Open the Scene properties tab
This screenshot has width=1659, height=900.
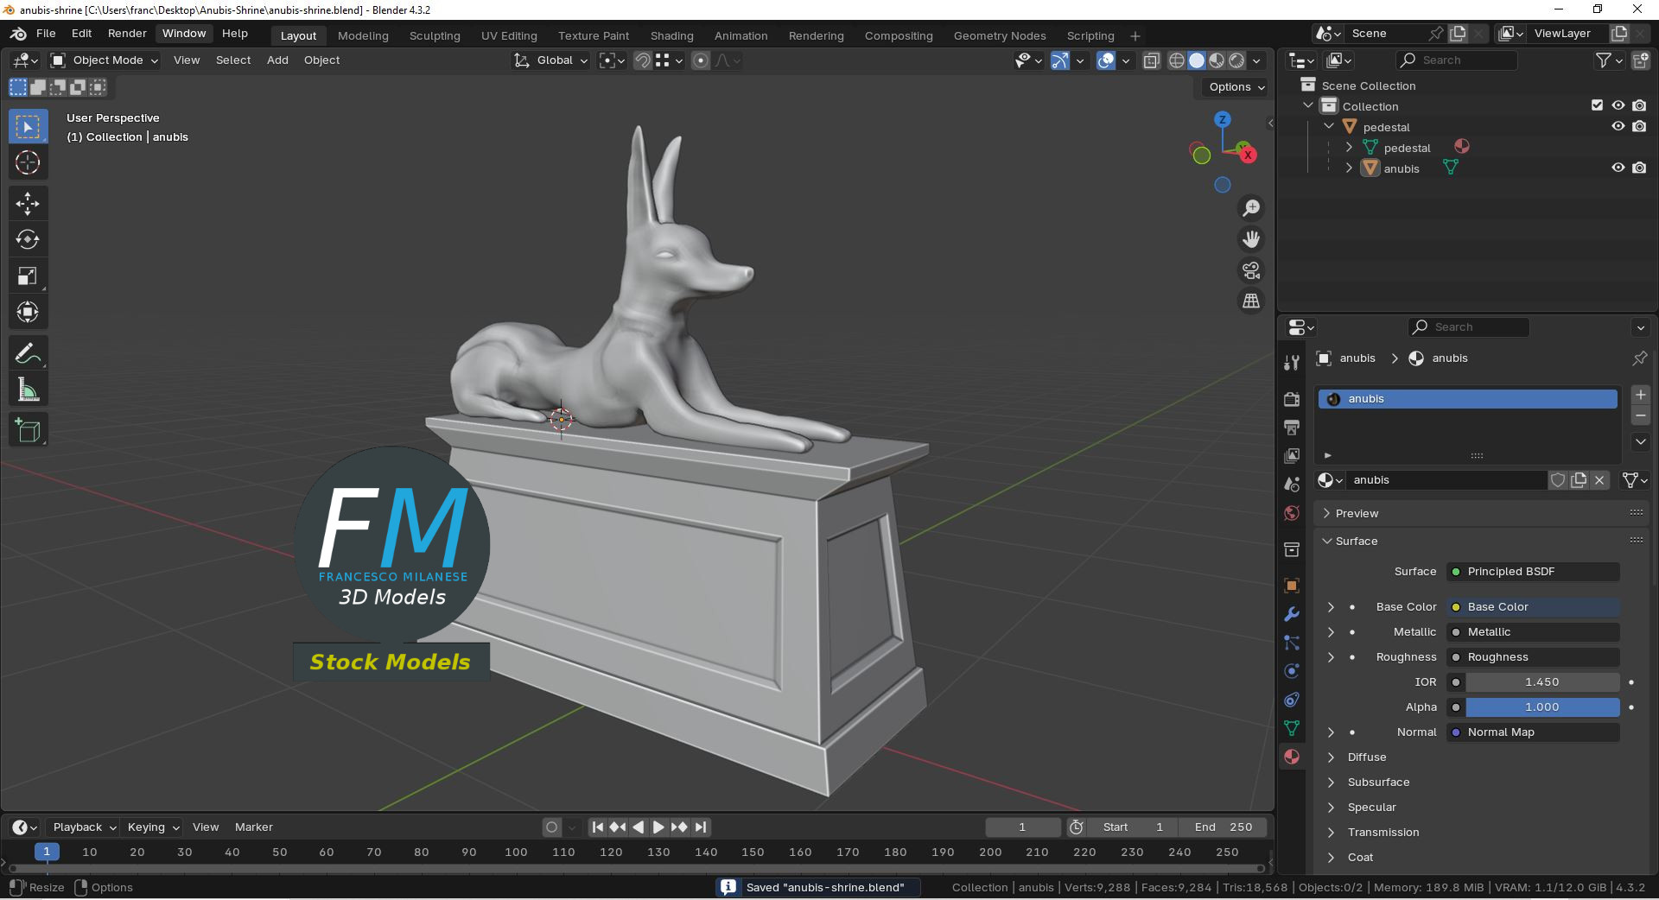point(1292,485)
